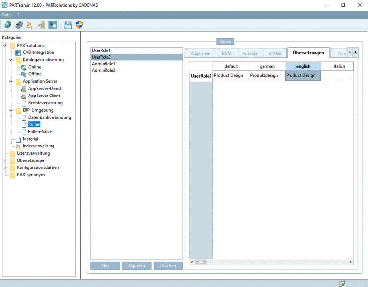Open the Datei menu

(x=6, y=15)
